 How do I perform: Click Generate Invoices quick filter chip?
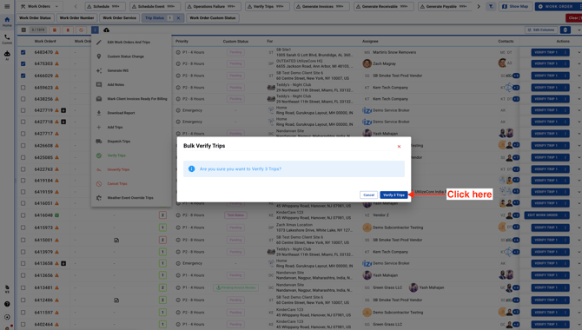point(321,6)
